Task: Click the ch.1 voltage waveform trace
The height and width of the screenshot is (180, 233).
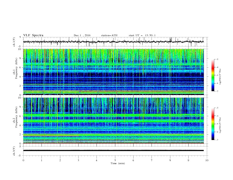Action: [x=113, y=42]
